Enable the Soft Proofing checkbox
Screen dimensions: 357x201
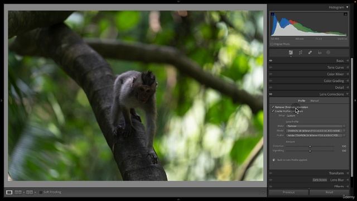tap(41, 192)
